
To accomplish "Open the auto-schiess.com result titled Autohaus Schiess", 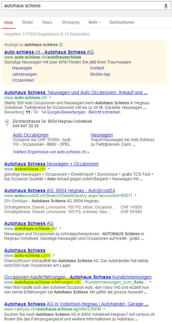I will coord(25,250).
